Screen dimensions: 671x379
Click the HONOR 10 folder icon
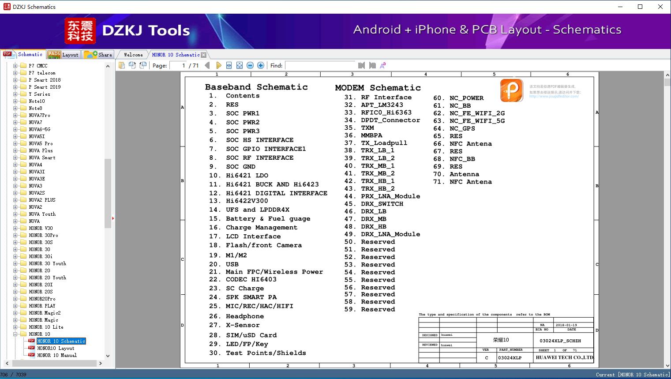[x=23, y=334]
